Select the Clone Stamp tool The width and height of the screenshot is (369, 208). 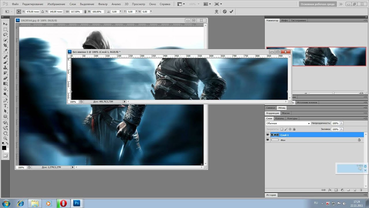(x=5, y=68)
